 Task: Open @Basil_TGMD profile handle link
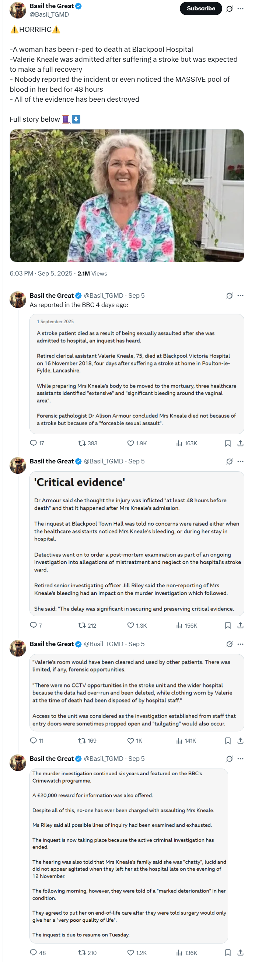(49, 14)
